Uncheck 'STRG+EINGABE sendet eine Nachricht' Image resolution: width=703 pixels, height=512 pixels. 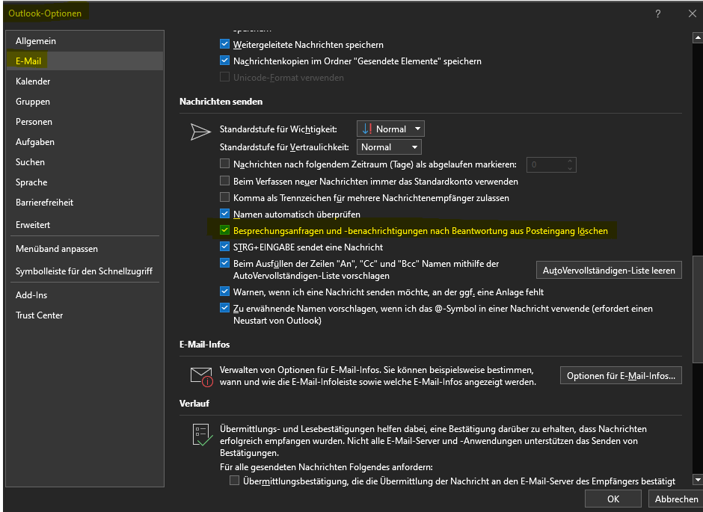[x=225, y=247]
